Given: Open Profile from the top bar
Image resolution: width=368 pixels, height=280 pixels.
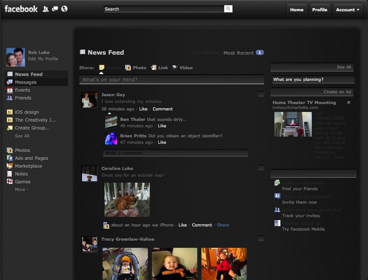Looking at the screenshot, I should (x=320, y=10).
